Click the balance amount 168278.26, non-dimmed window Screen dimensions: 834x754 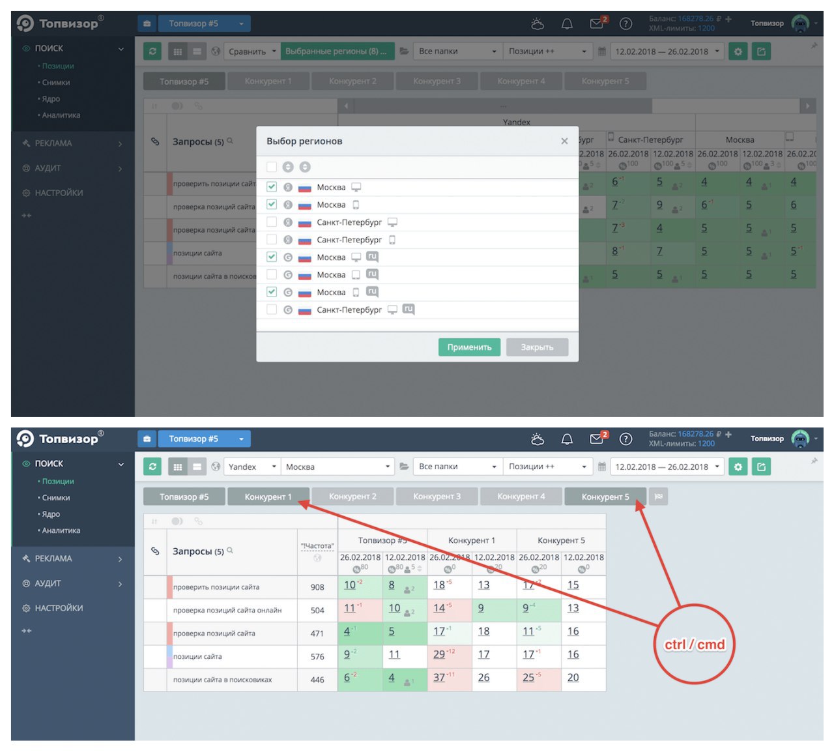(696, 434)
